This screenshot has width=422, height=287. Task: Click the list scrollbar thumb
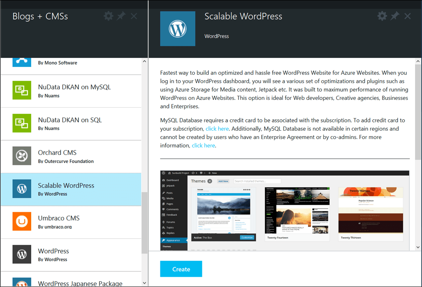point(144,223)
